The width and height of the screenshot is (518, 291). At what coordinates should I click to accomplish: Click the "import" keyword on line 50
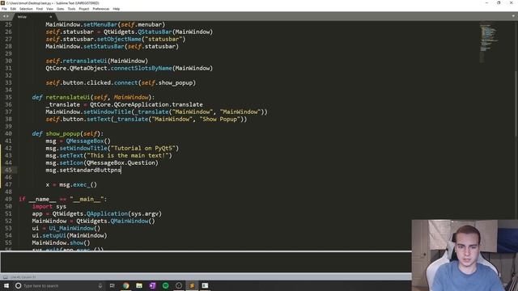tap(42, 206)
